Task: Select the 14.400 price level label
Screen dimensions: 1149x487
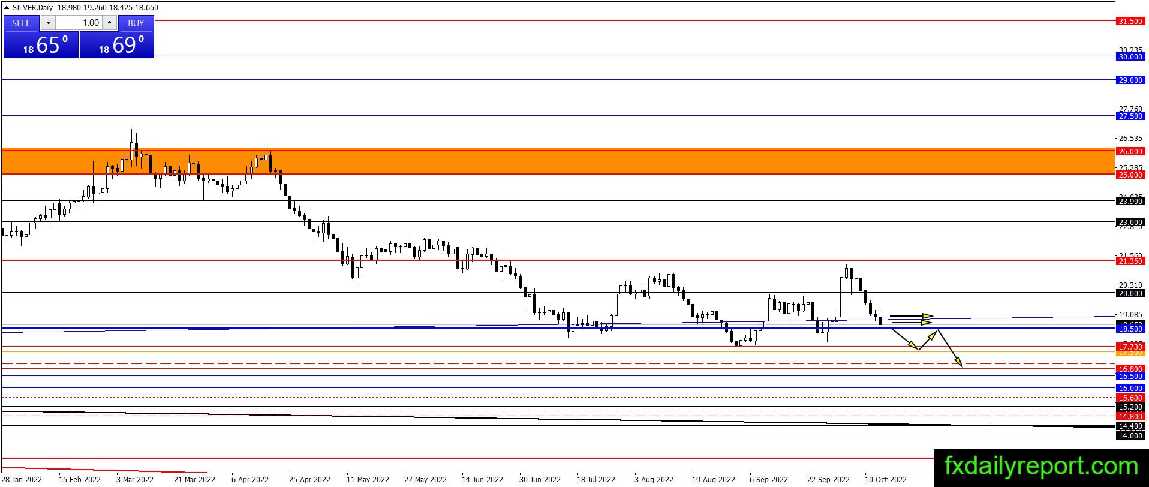Action: pyautogui.click(x=1130, y=426)
